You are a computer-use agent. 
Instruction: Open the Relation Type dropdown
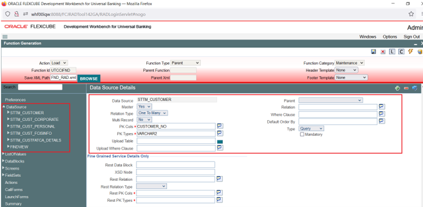152,113
